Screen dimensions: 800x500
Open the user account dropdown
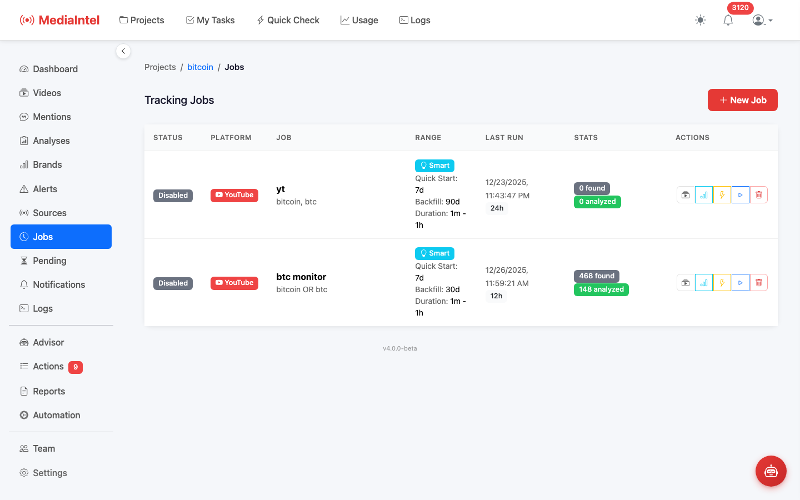click(762, 20)
